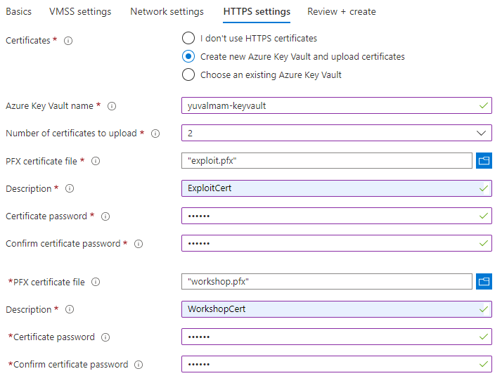The width and height of the screenshot is (502, 383).
Task: Click the info icon beside Azure Key Vault name
Action: pyautogui.click(x=112, y=106)
